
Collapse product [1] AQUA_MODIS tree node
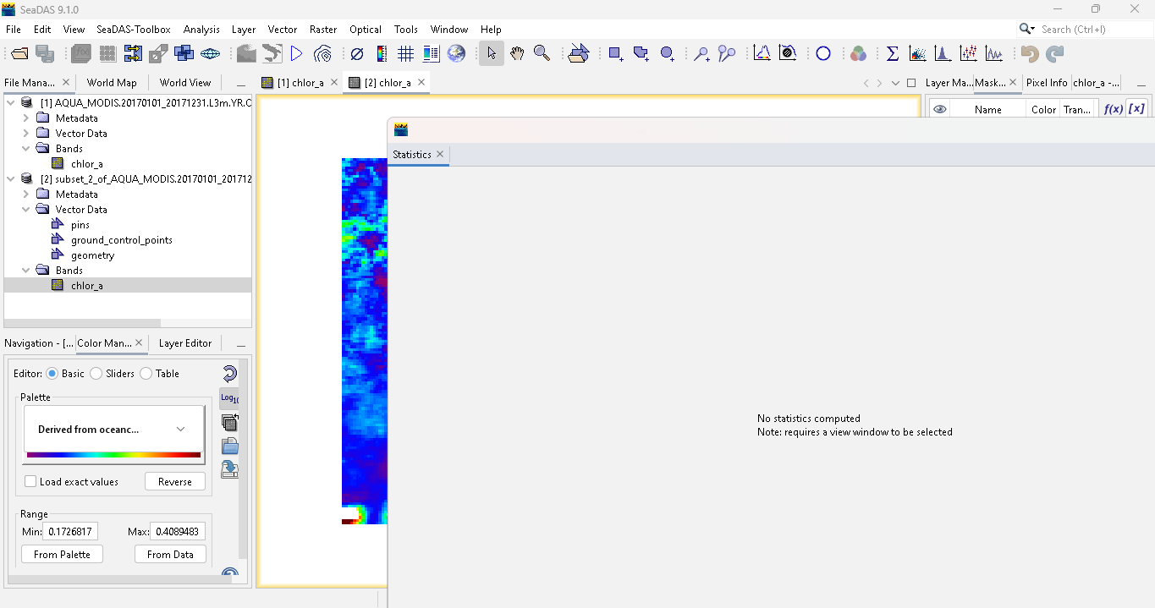[x=11, y=103]
